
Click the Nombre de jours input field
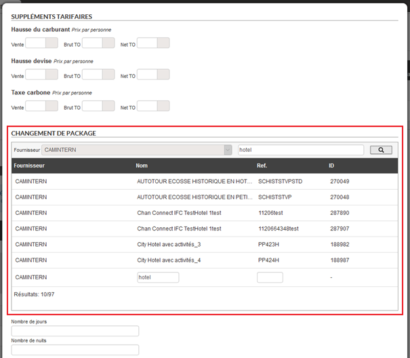click(x=75, y=331)
